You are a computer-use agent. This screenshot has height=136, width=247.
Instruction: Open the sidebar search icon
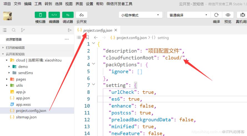[14, 30]
